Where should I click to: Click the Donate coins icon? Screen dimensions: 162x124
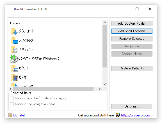(x=10, y=115)
